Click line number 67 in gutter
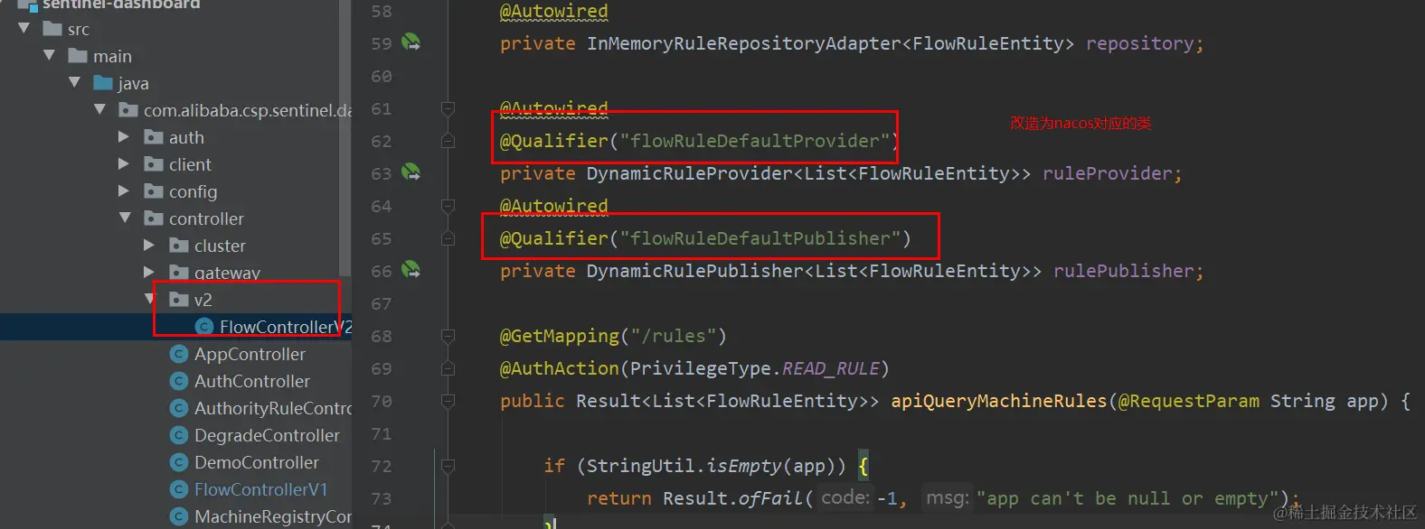This screenshot has width=1425, height=529. point(382,304)
